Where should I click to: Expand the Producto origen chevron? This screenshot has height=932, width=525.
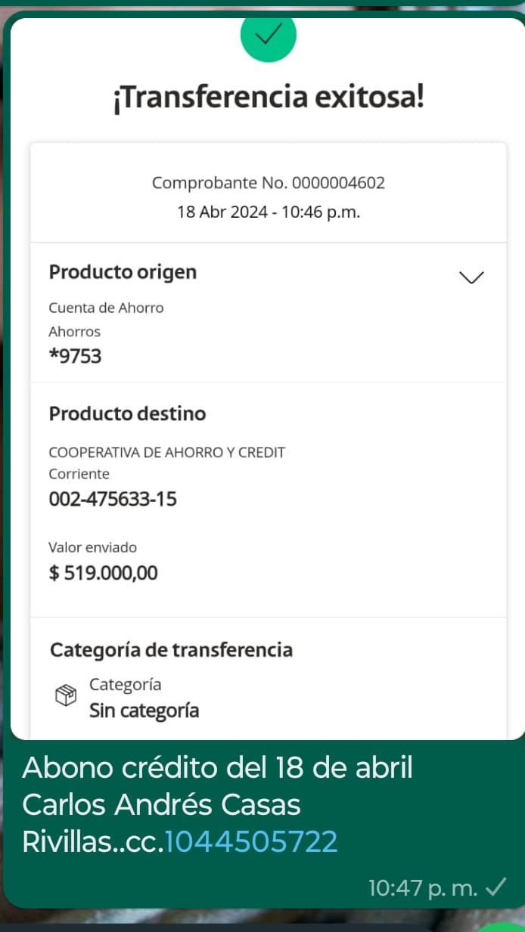(x=471, y=277)
